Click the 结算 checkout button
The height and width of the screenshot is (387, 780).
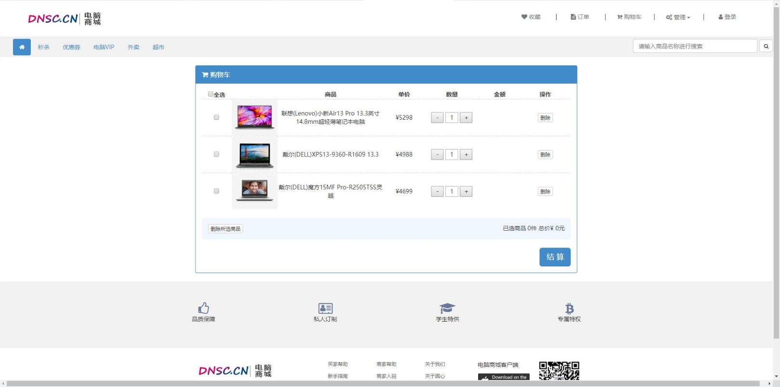(555, 257)
